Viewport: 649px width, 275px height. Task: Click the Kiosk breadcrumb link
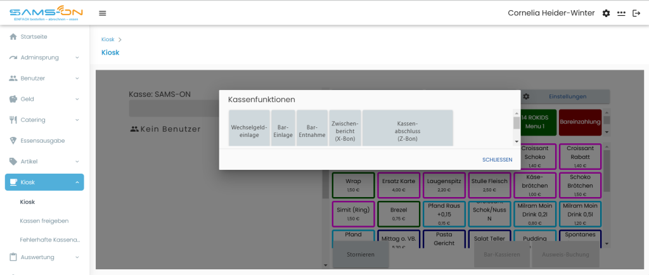click(108, 39)
